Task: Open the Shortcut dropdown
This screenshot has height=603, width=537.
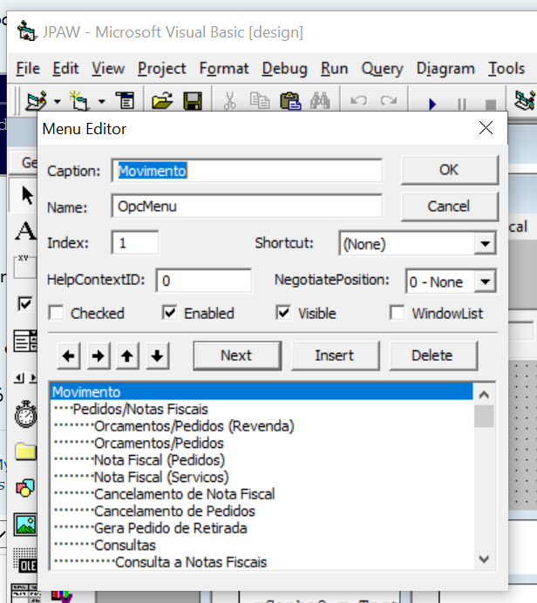Action: [x=485, y=243]
